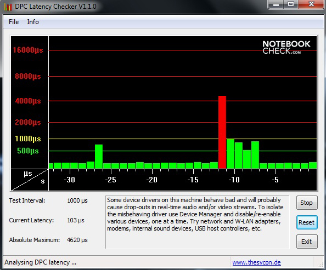The image size is (326, 270).
Task: Click the Reset button
Action: (x=307, y=222)
